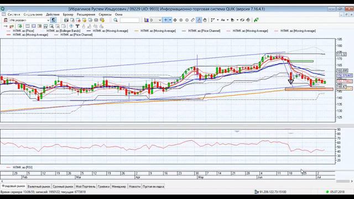The height and width of the screenshot is (199, 354).
Task: Switch to Фондовый рынок tab
Action: 13,186
